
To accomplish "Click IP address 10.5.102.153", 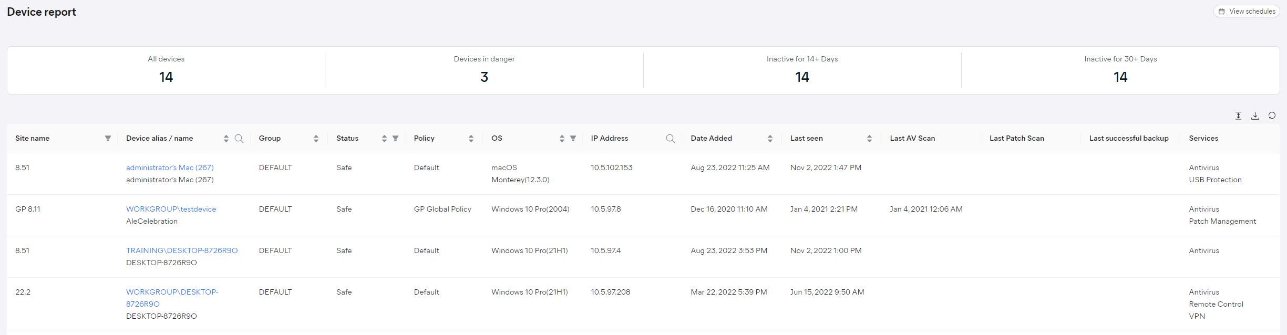I will pyautogui.click(x=612, y=167).
